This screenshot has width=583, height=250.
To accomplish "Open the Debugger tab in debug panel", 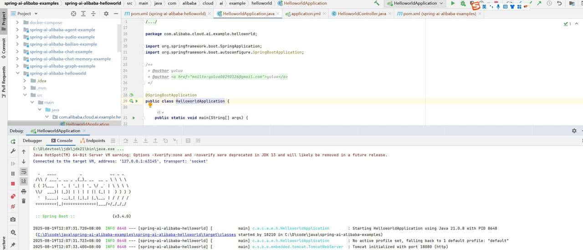I will (32, 141).
